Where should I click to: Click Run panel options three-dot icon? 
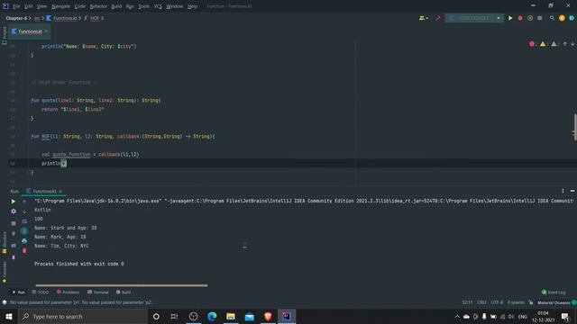click(563, 191)
